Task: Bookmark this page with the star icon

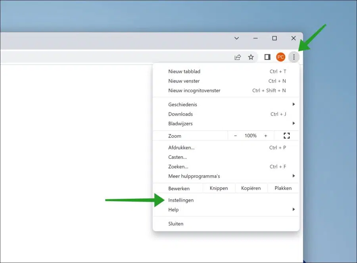Action: (x=251, y=57)
